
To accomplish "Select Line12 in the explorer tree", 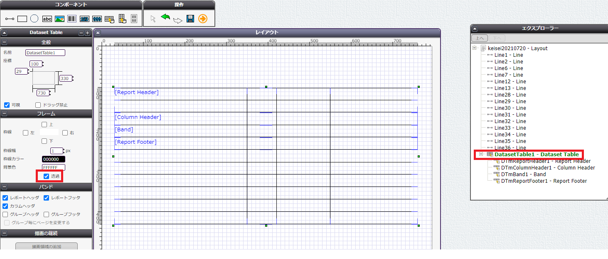I will [x=510, y=82].
